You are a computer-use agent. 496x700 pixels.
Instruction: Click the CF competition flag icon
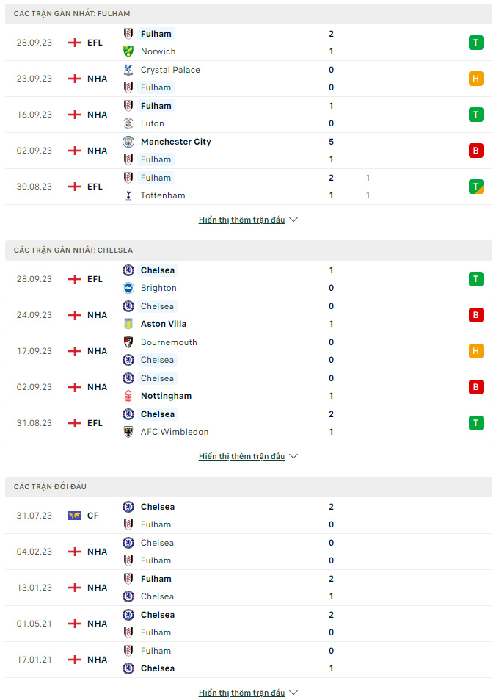click(75, 516)
